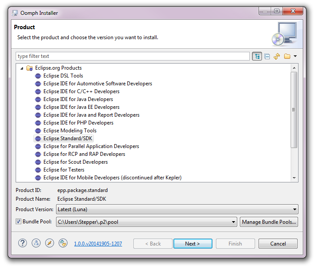Select Eclipse for RCP and RAP Developers
Image resolution: width=315 pixels, height=266 pixels.
(x=84, y=154)
